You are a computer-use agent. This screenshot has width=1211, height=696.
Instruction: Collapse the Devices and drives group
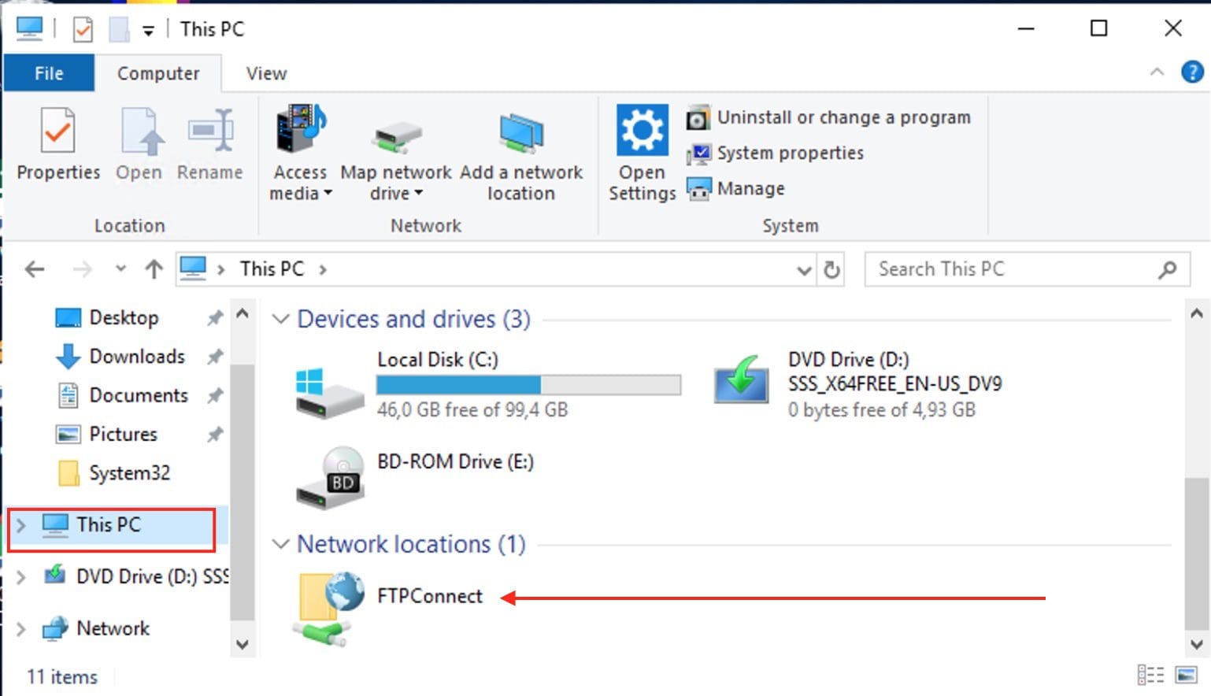pos(280,319)
